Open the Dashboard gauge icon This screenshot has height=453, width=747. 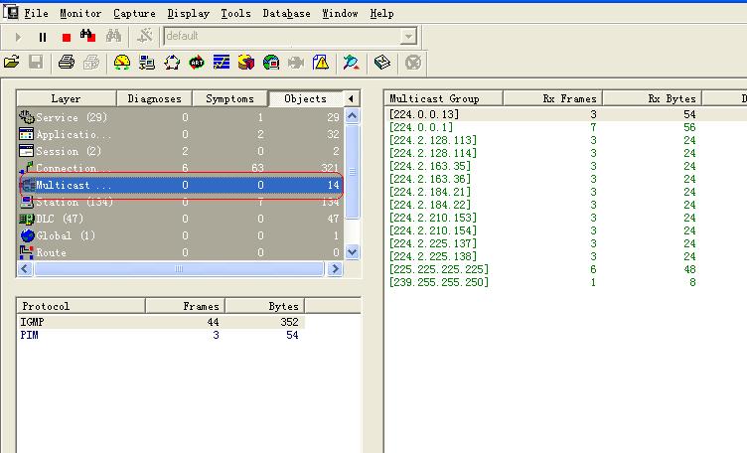[121, 63]
